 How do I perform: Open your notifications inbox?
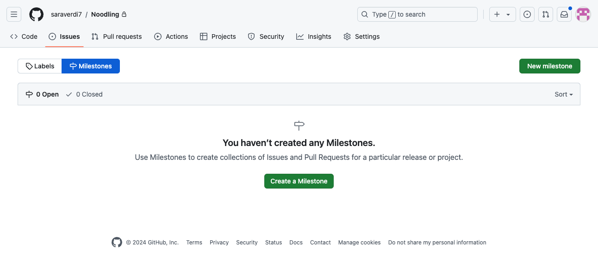pos(564,14)
